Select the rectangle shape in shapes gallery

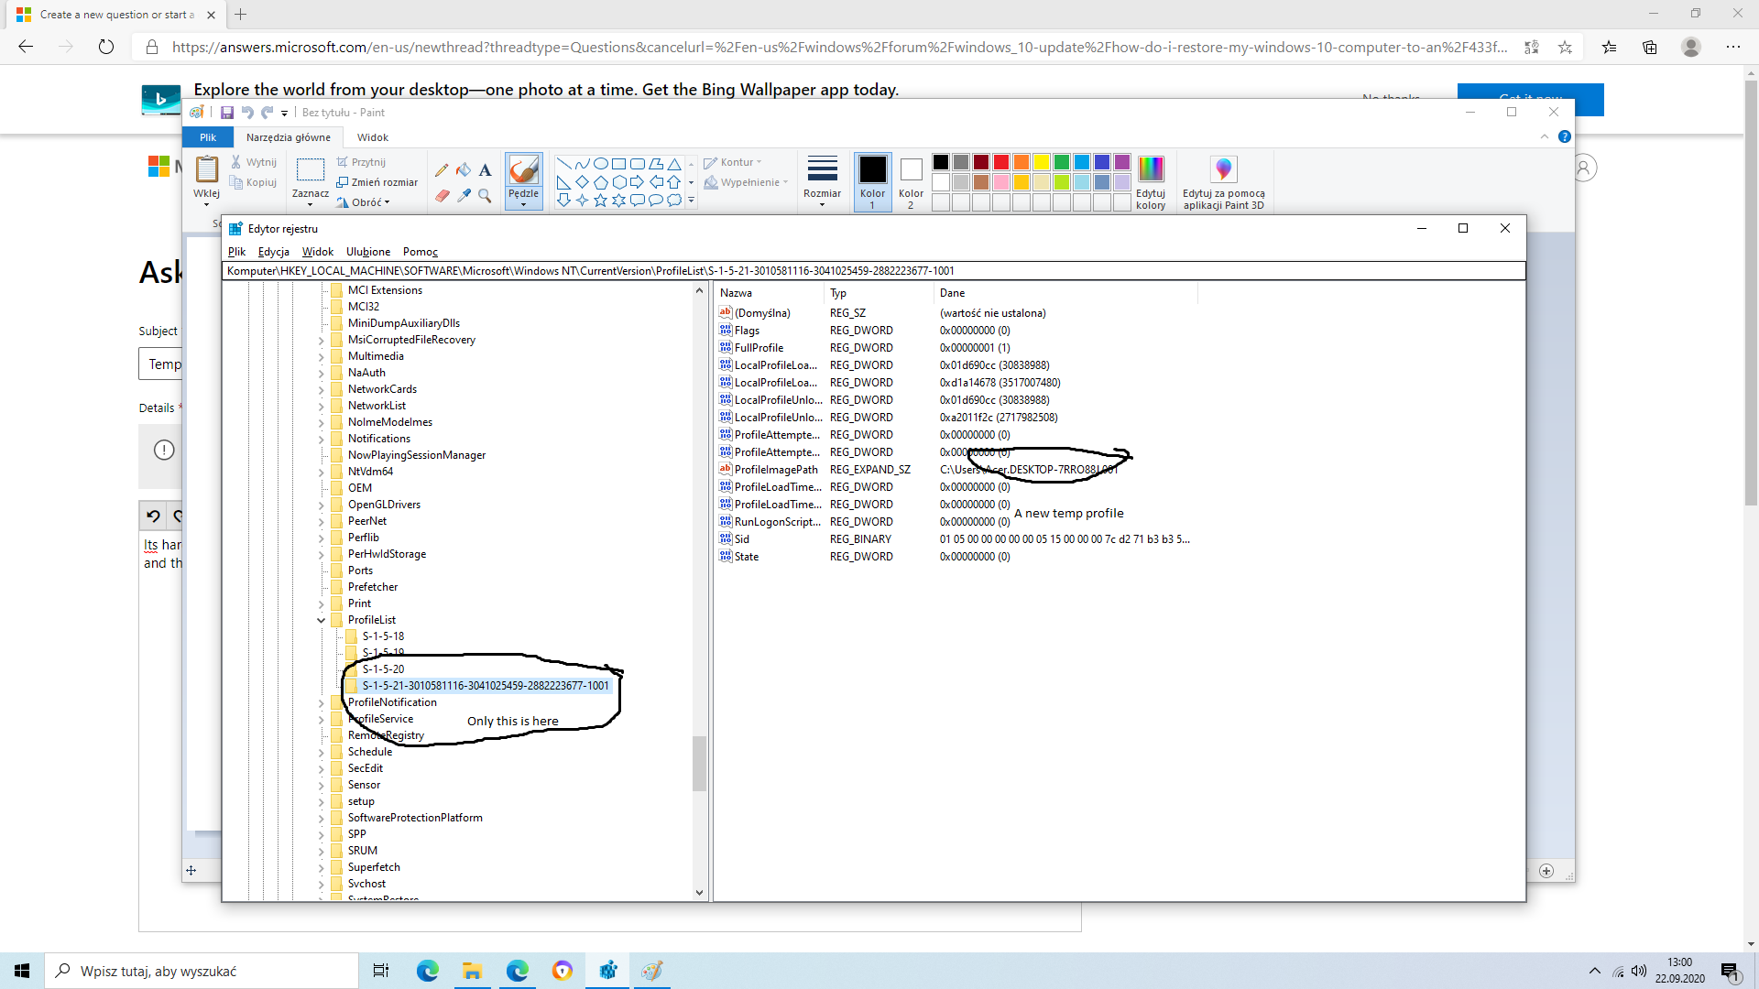coord(619,164)
